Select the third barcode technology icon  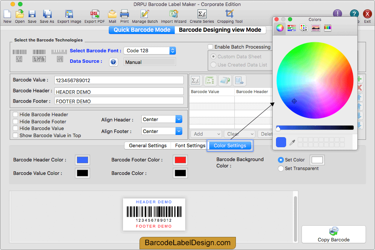point(59,56)
